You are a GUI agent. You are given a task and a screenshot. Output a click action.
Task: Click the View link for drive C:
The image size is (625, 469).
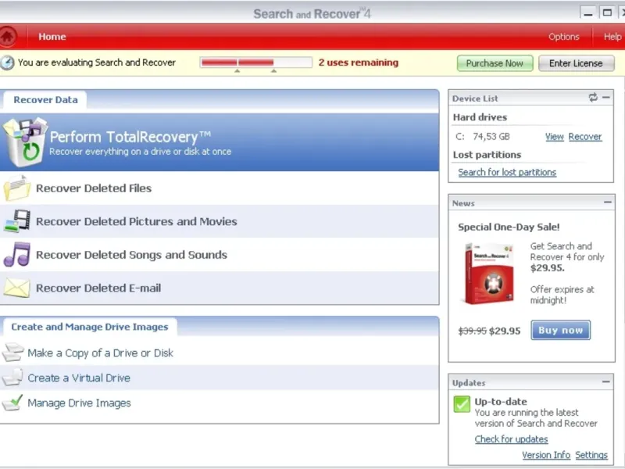point(555,137)
